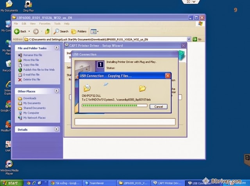Viewport: 250px width, 186px height.
Task: Click the Rename this file icon
Action: (20, 55)
